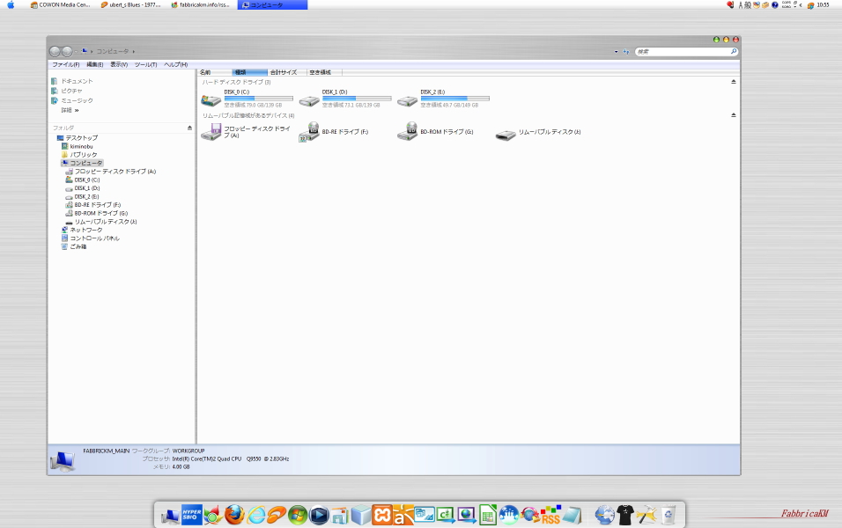
Task: Open the recycle bin in the dock
Action: pos(669,515)
